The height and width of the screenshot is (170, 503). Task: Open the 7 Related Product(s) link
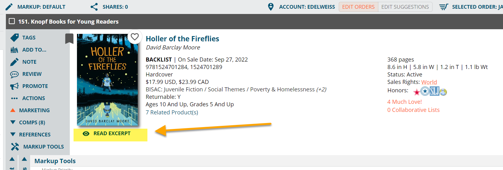[x=172, y=113]
